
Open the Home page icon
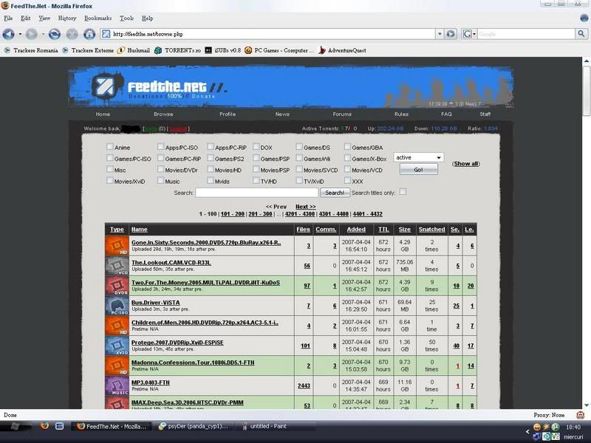[x=89, y=34]
